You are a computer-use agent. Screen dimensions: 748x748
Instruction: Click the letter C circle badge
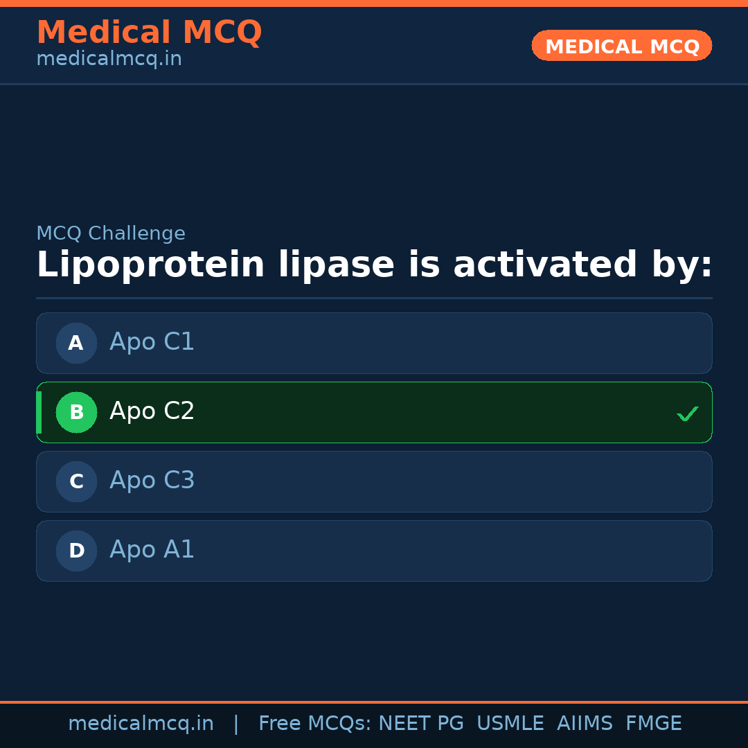point(76,481)
